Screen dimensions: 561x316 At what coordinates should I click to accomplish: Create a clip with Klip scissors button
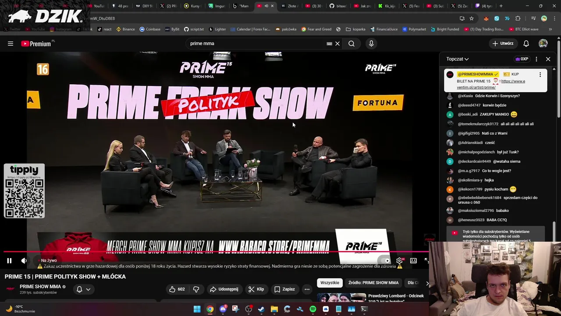256,289
